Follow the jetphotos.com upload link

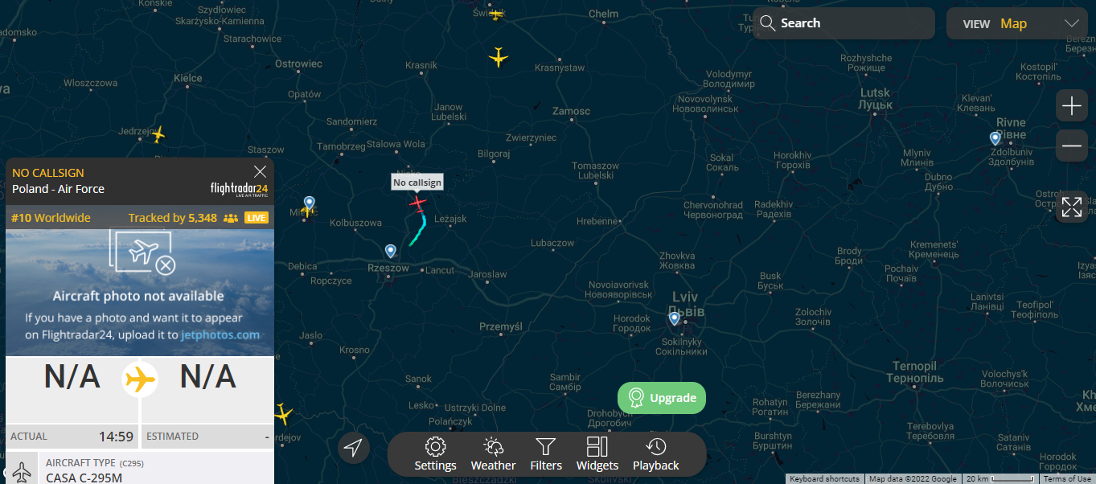click(x=220, y=334)
